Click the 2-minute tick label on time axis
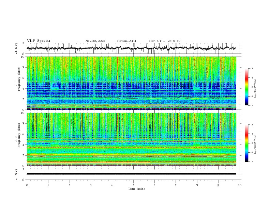 (x=70, y=185)
